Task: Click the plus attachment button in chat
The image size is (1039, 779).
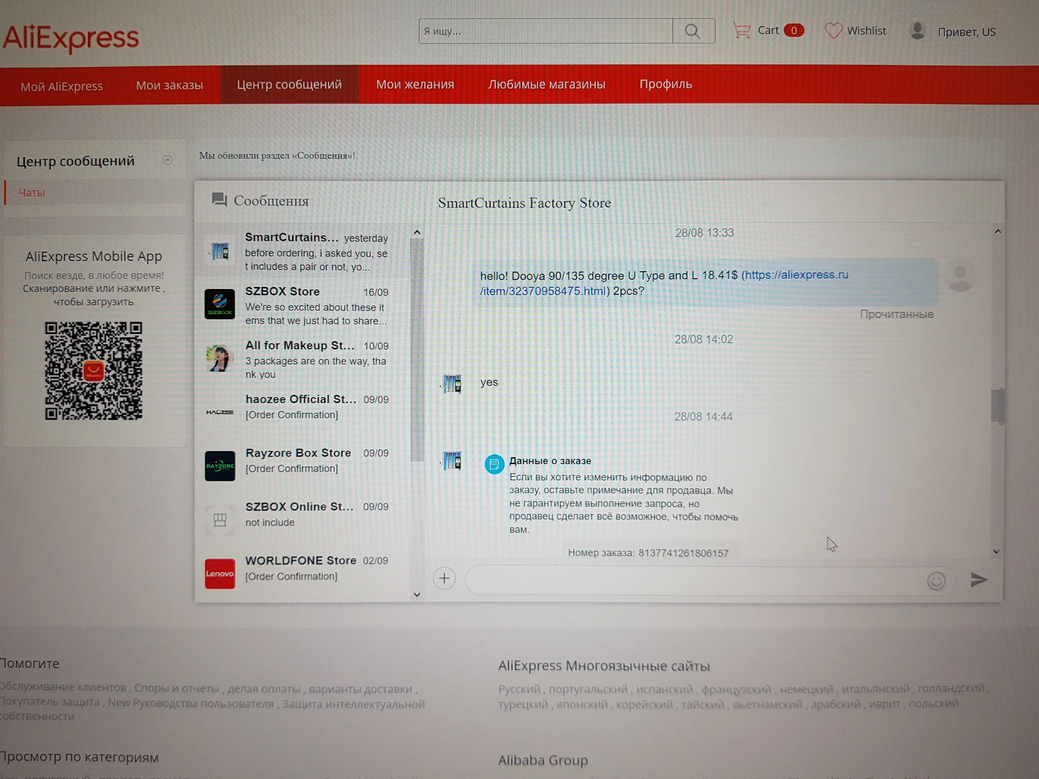Action: 444,578
